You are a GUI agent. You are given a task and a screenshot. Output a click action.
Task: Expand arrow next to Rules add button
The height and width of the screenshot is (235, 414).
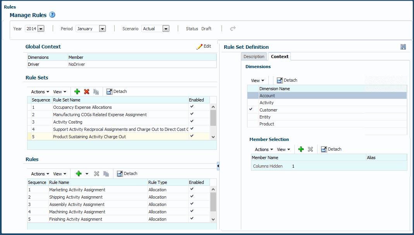[x=87, y=174]
